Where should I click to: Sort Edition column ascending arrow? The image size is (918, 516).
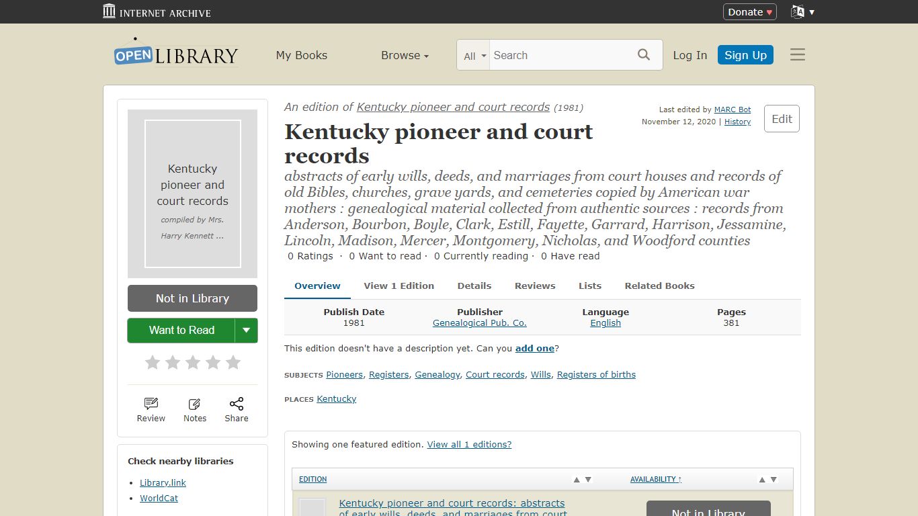(576, 479)
